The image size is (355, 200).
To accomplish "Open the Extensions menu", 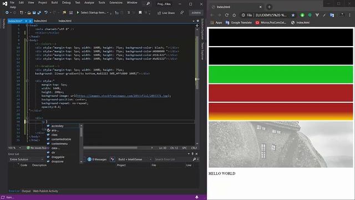I will point(116,2).
